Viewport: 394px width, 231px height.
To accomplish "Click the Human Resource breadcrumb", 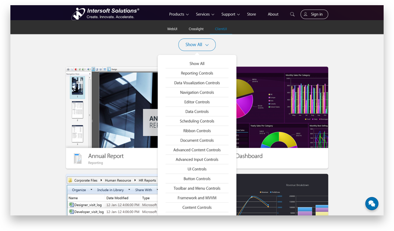I will 118,180.
